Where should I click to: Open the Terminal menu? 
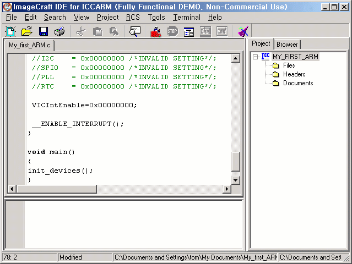[x=187, y=18]
